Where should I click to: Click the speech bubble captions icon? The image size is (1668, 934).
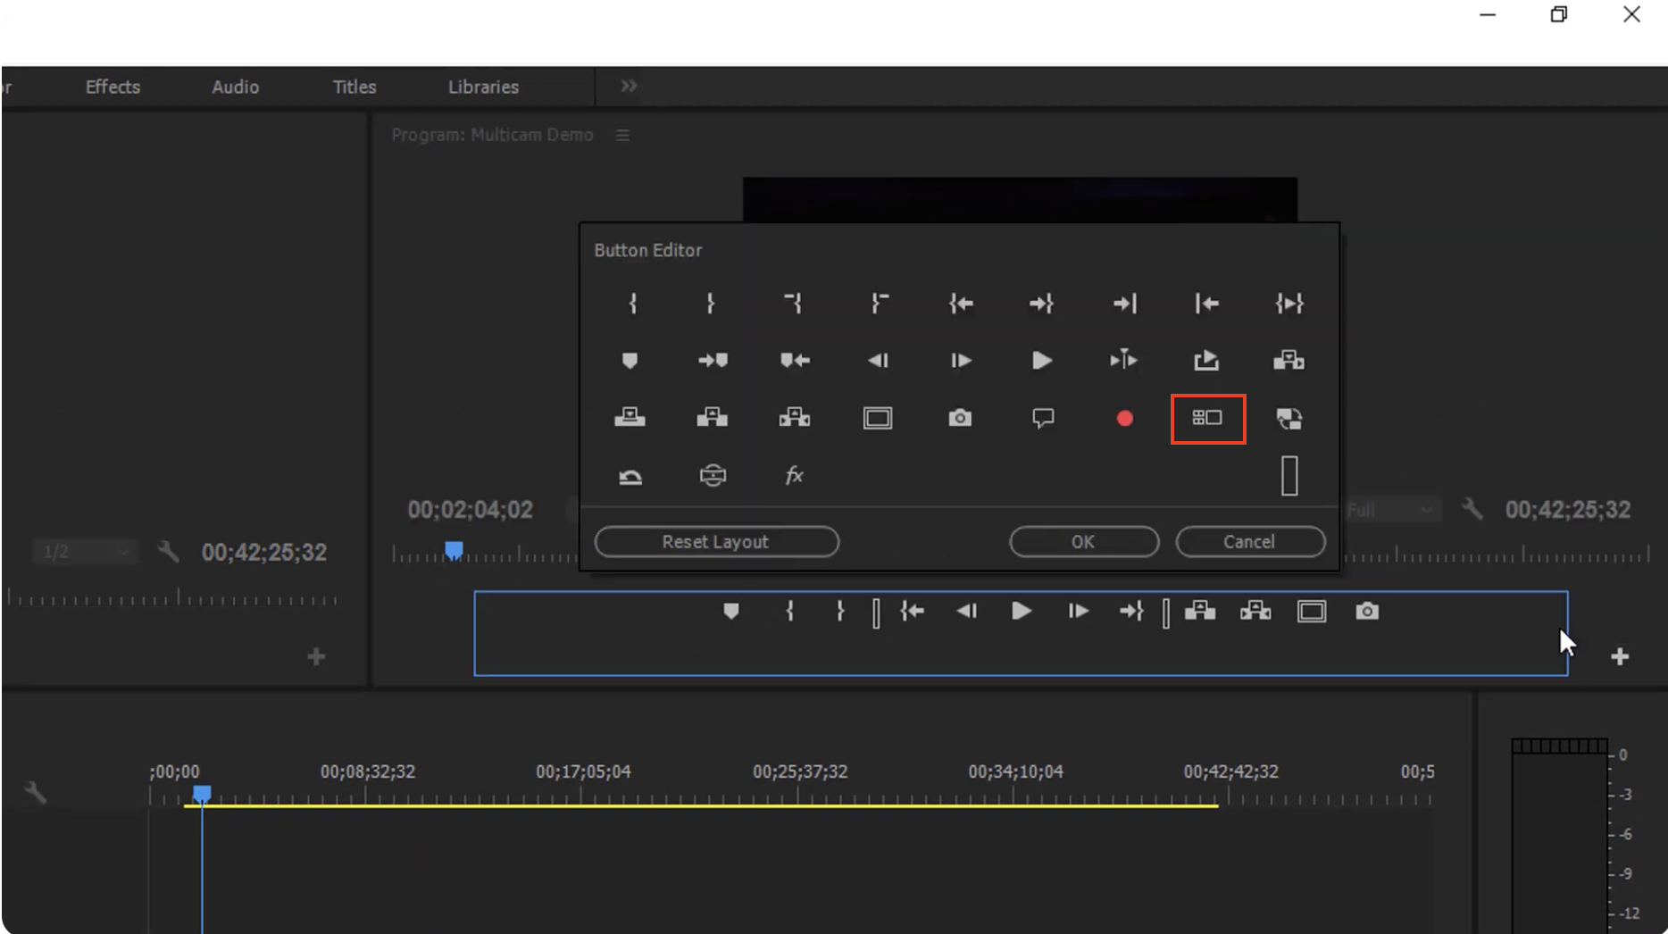[1042, 419]
